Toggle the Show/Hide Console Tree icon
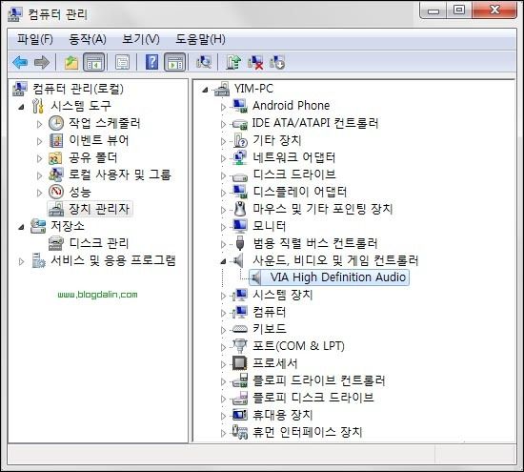 (94, 62)
